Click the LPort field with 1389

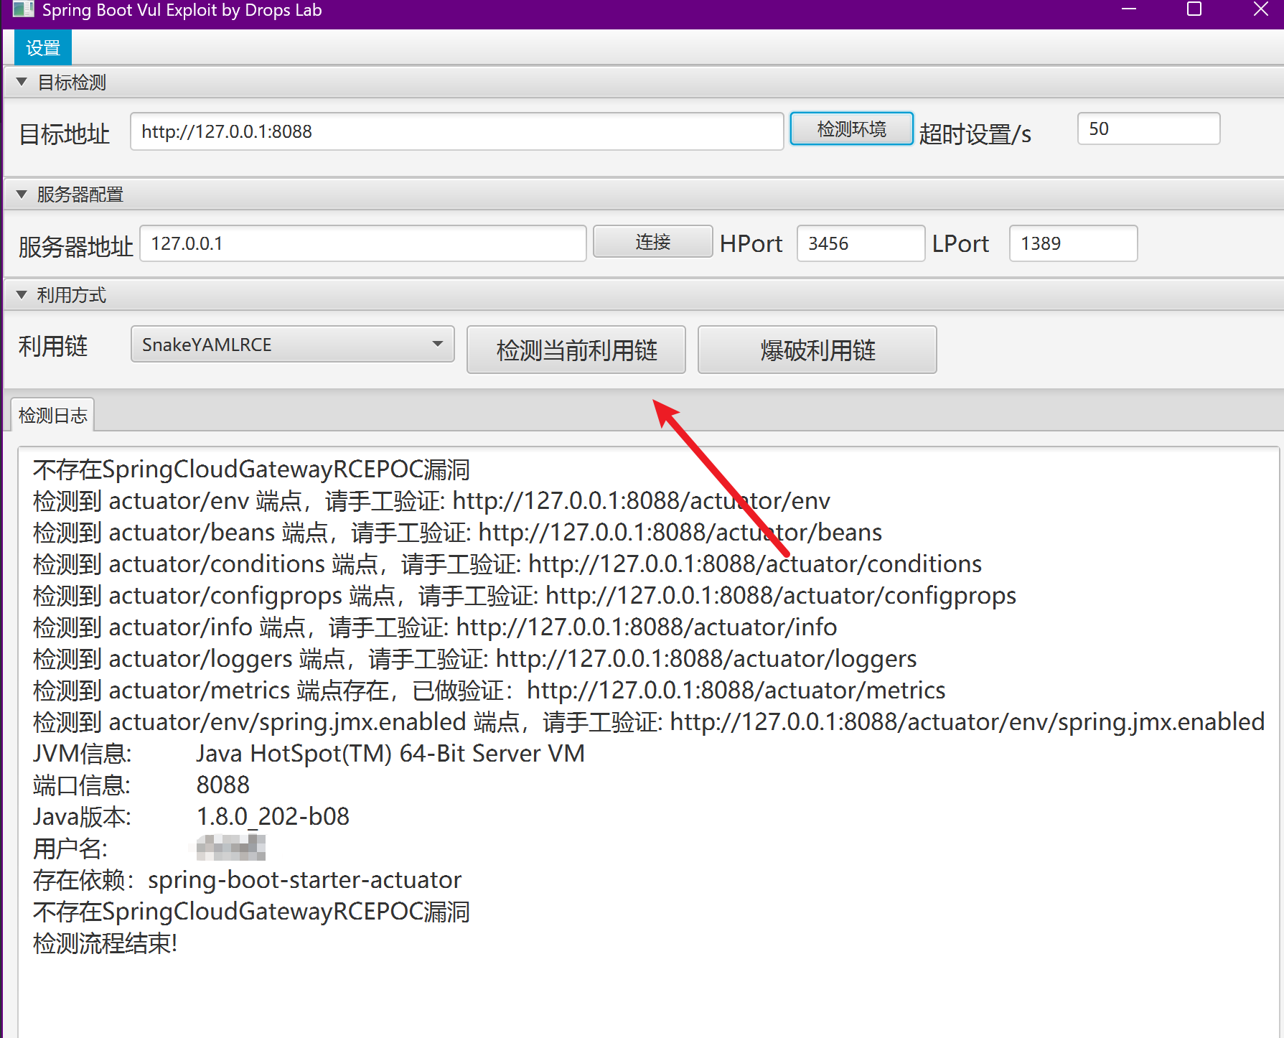[x=1072, y=243]
